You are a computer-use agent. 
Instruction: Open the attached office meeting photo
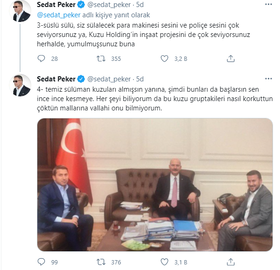(155, 184)
